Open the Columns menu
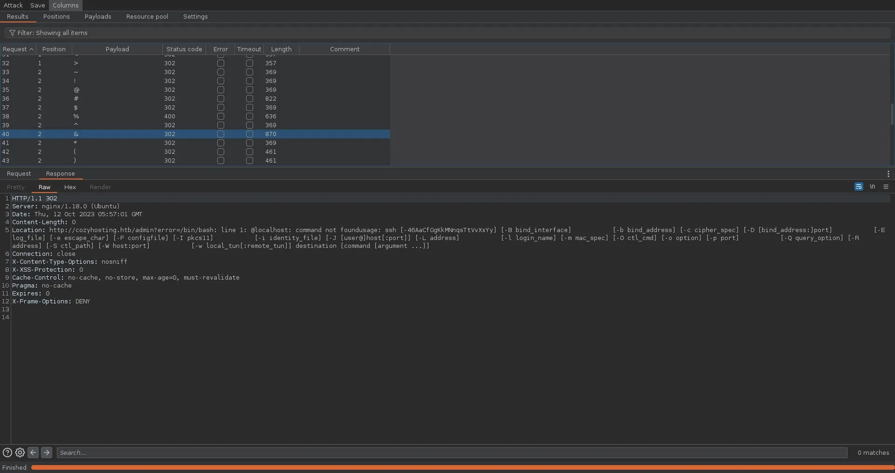The image size is (895, 473). tap(65, 5)
